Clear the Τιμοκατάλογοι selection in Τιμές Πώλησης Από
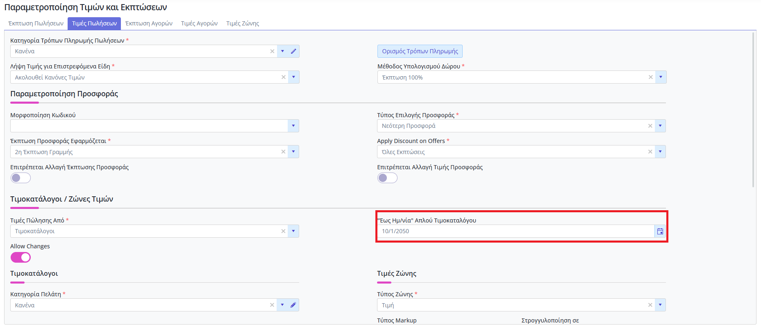Screen dimensions: 761x327 click(x=283, y=232)
